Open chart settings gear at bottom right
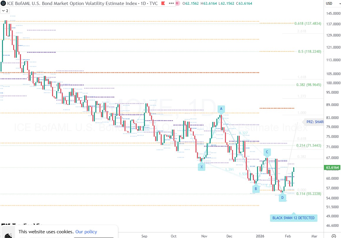This screenshot has height=238, width=341. tap(333, 236)
